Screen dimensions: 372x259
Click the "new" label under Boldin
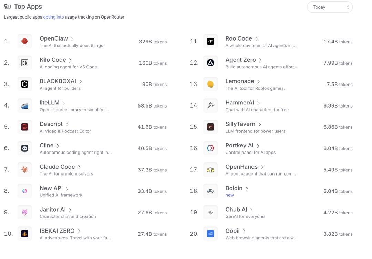[x=229, y=195]
